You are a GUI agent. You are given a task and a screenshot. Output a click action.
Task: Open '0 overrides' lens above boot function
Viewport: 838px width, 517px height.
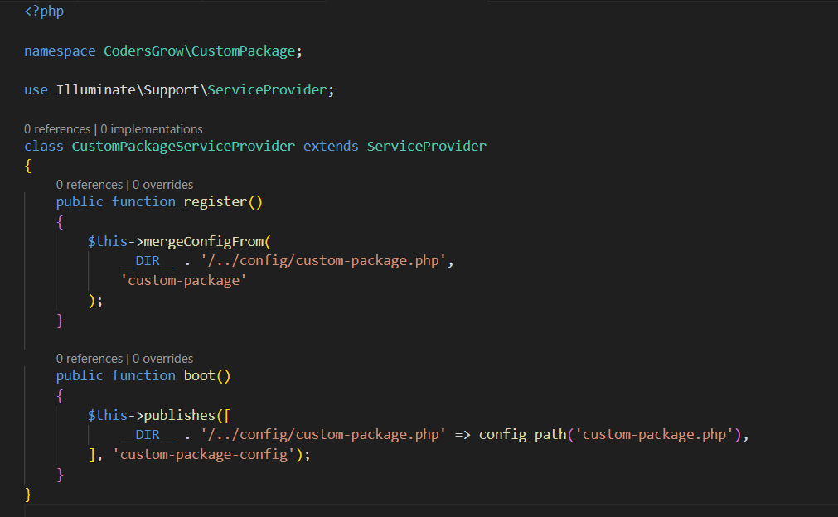[x=163, y=359]
